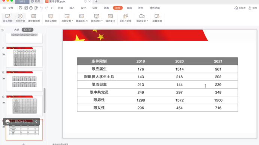The height and width of the screenshot is (145, 259).
Task: Click the redo arrow
Action: [x=46, y=8]
